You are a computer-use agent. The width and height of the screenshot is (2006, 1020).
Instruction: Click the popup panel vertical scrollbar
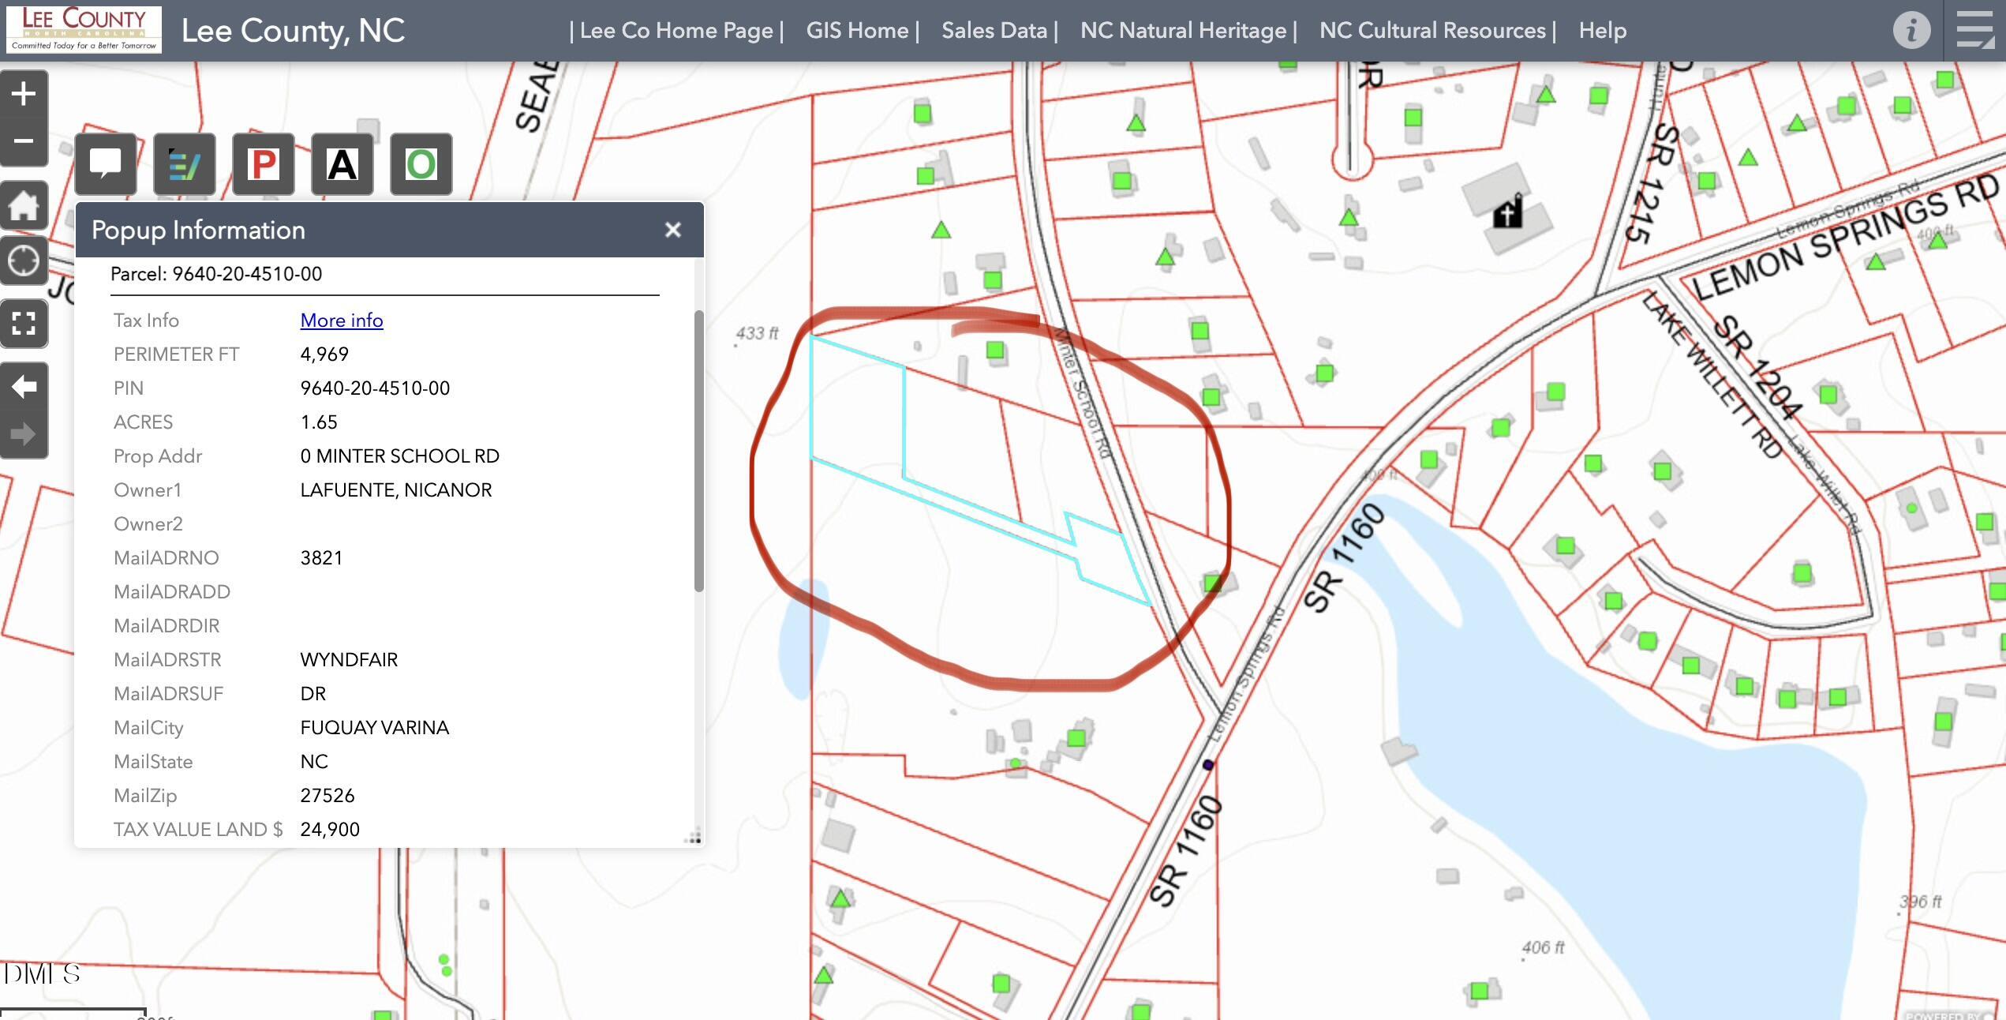coord(698,450)
